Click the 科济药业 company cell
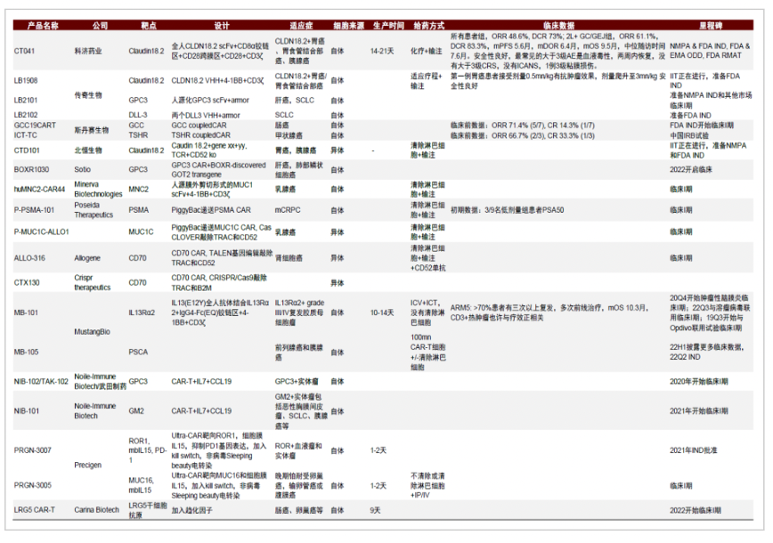Image resolution: width=773 pixels, height=543 pixels. 88,51
